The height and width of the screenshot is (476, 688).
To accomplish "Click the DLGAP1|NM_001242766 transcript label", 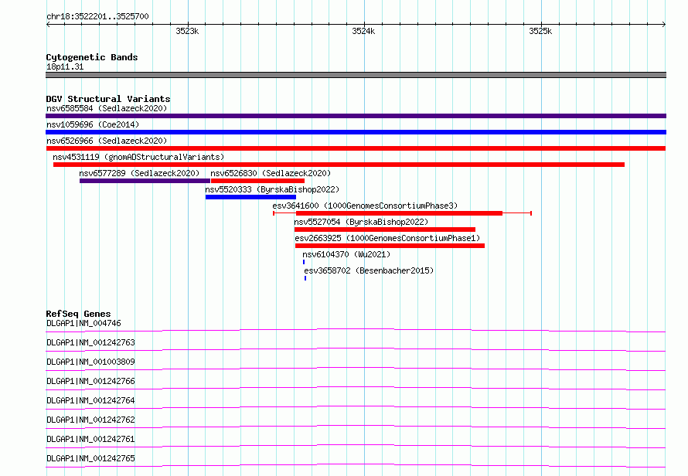I will point(90,381).
